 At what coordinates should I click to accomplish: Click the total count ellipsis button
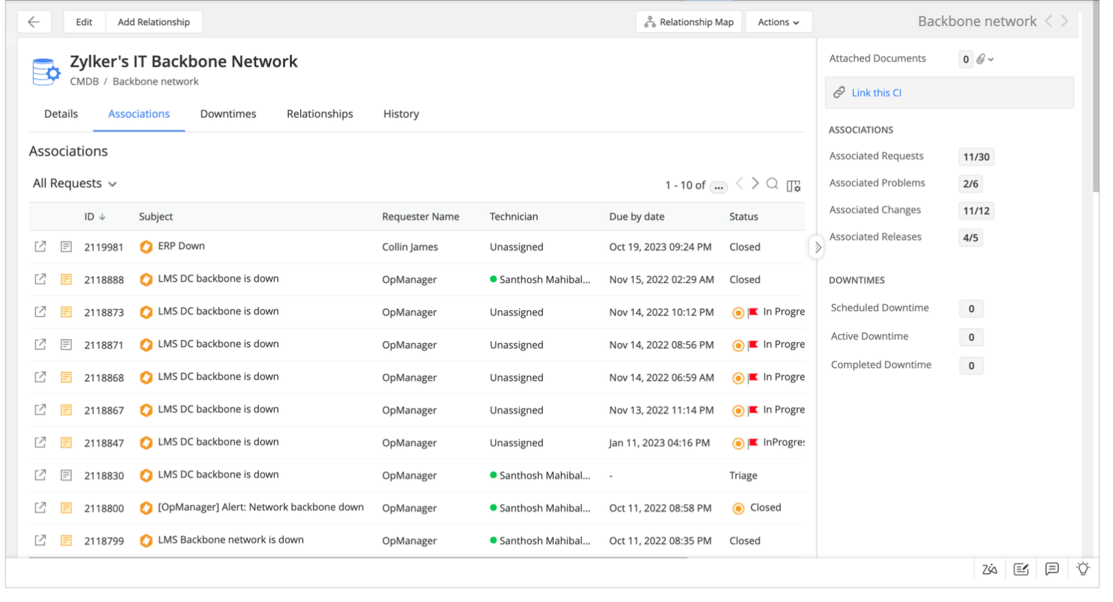[718, 186]
